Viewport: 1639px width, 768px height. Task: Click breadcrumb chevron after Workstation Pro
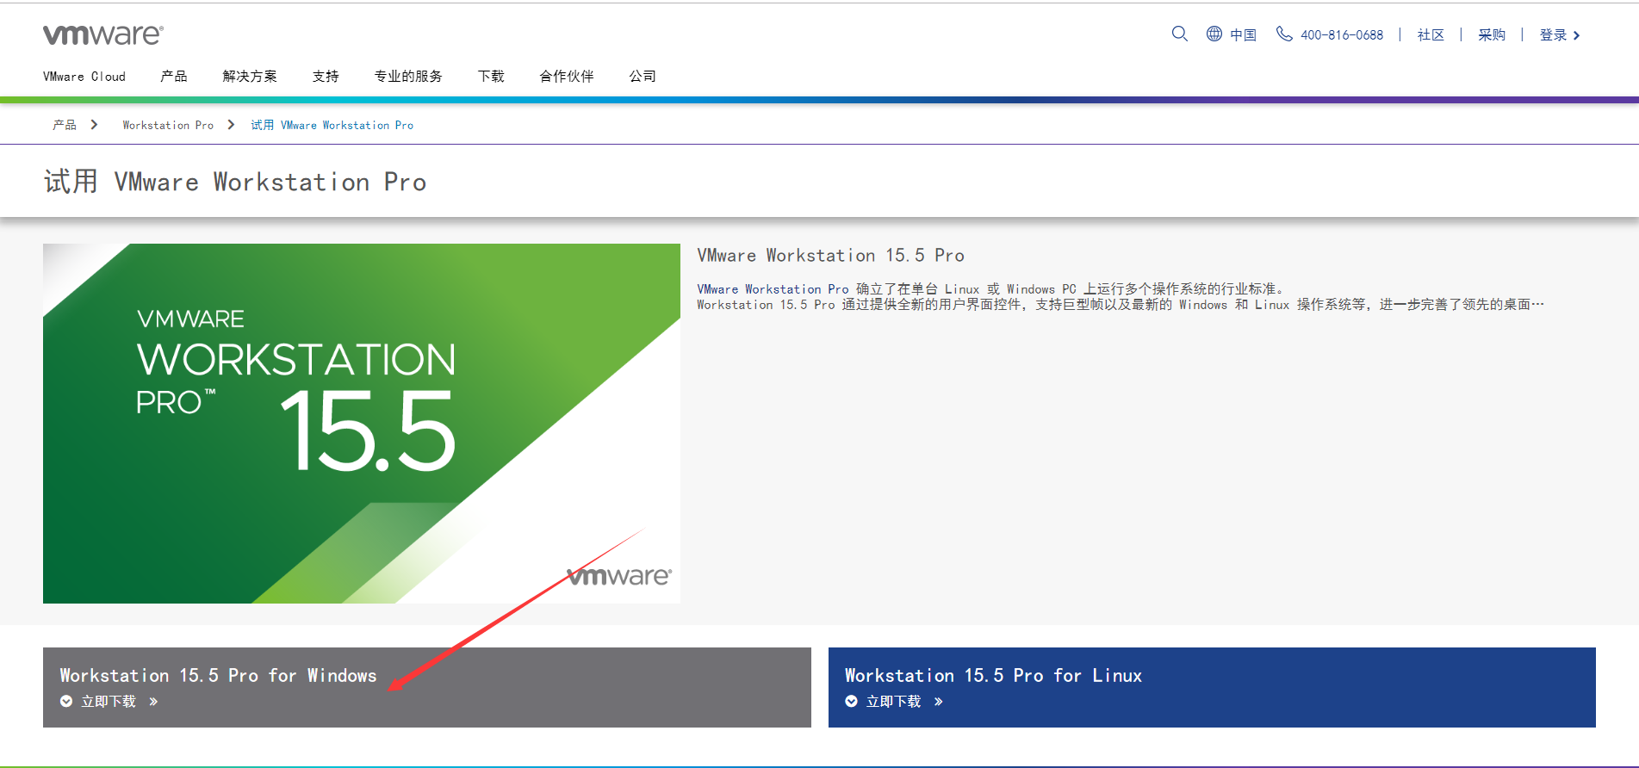(x=231, y=125)
